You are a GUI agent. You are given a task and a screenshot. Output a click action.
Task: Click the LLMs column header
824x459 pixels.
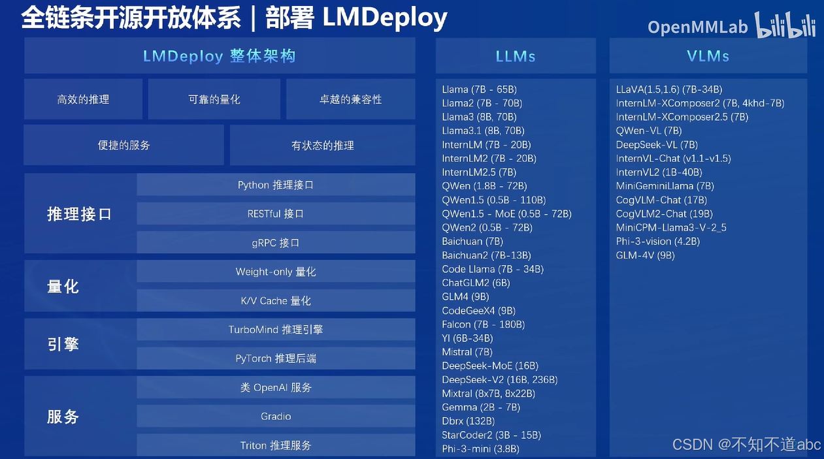point(516,55)
